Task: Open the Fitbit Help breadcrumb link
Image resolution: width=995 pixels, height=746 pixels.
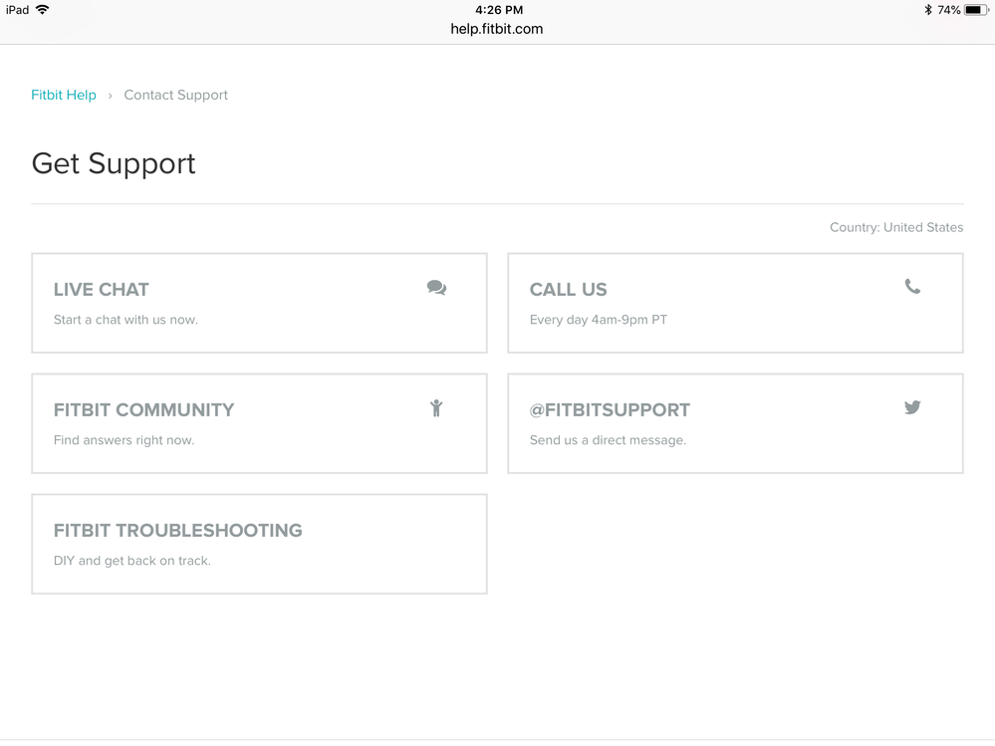Action: pyautogui.click(x=64, y=96)
